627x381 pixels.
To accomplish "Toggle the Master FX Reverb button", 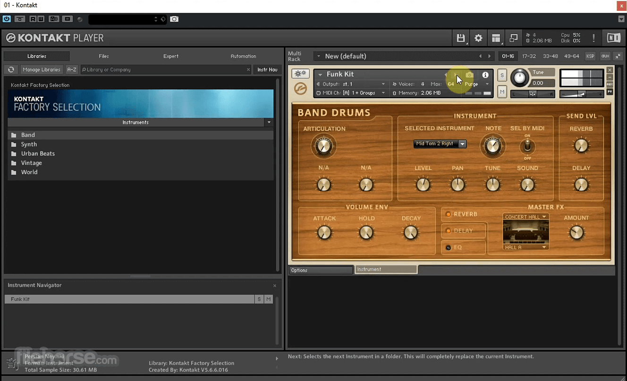I will pos(464,214).
